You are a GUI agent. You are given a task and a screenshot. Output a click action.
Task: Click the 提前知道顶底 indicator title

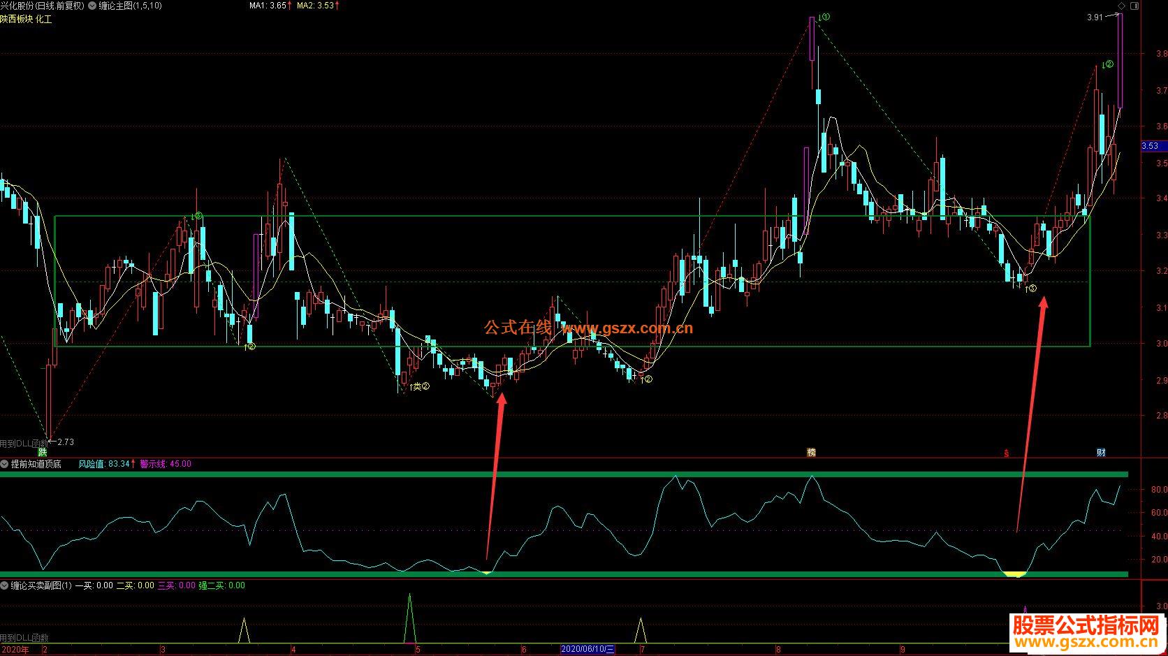36,464
